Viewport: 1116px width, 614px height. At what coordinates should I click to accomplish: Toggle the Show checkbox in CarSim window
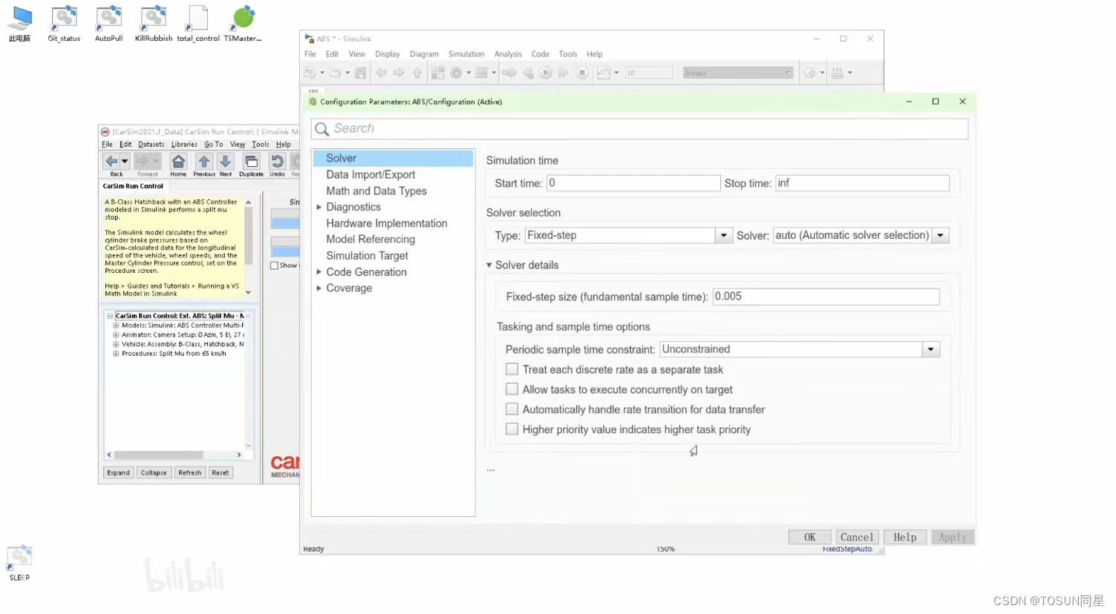click(274, 265)
